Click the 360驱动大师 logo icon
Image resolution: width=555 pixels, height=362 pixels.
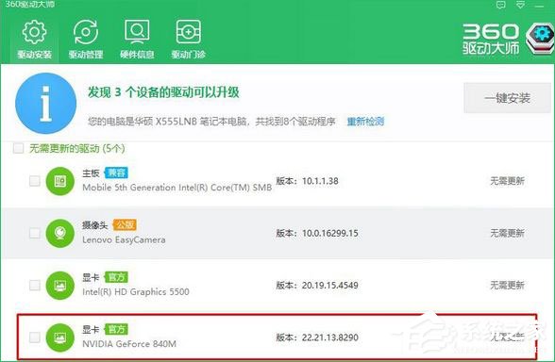540,39
